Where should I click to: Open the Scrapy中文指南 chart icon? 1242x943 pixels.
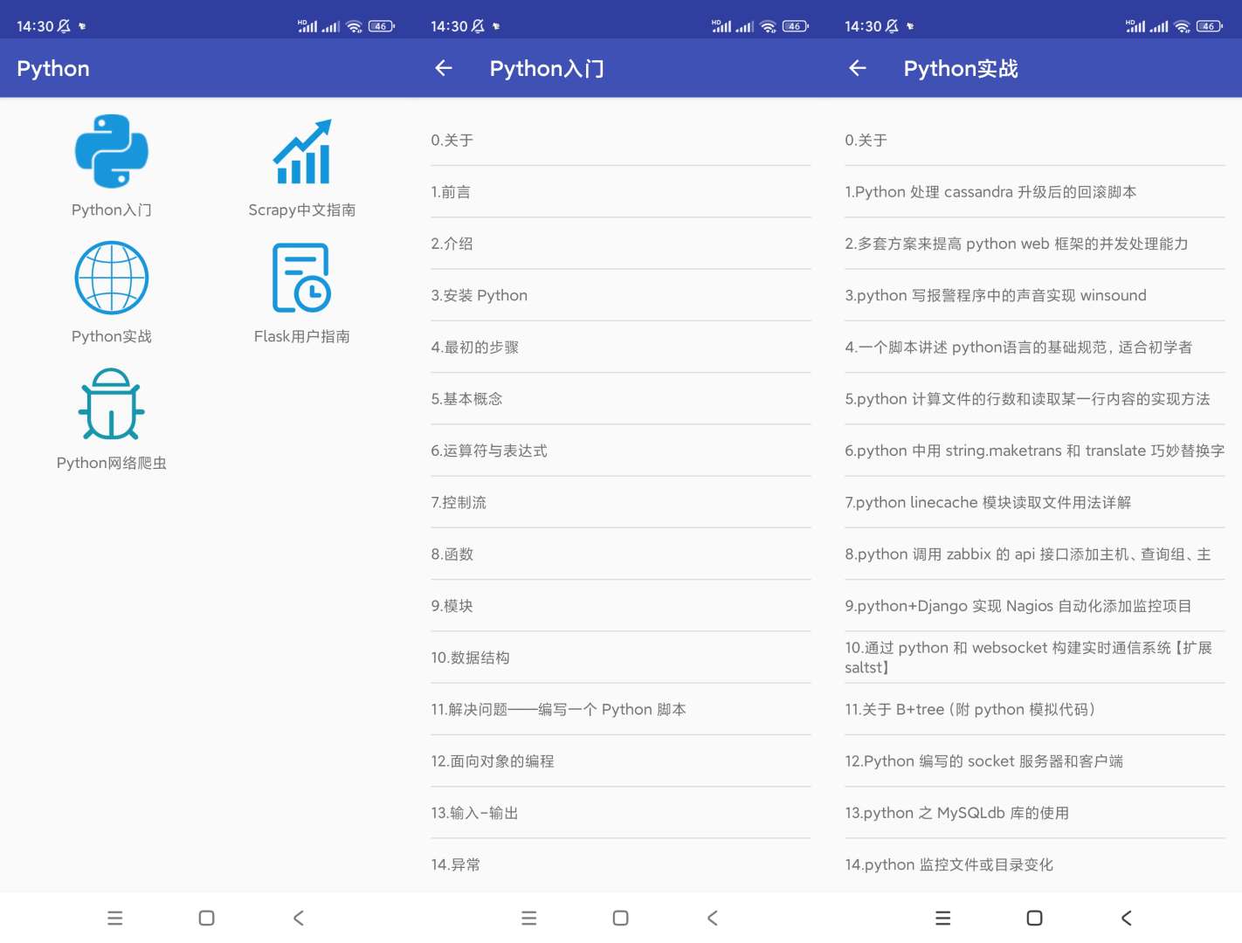(x=302, y=152)
